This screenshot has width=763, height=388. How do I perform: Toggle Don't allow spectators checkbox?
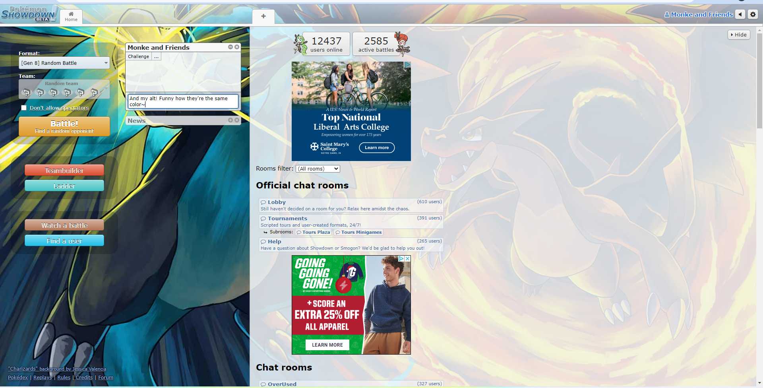pyautogui.click(x=24, y=108)
